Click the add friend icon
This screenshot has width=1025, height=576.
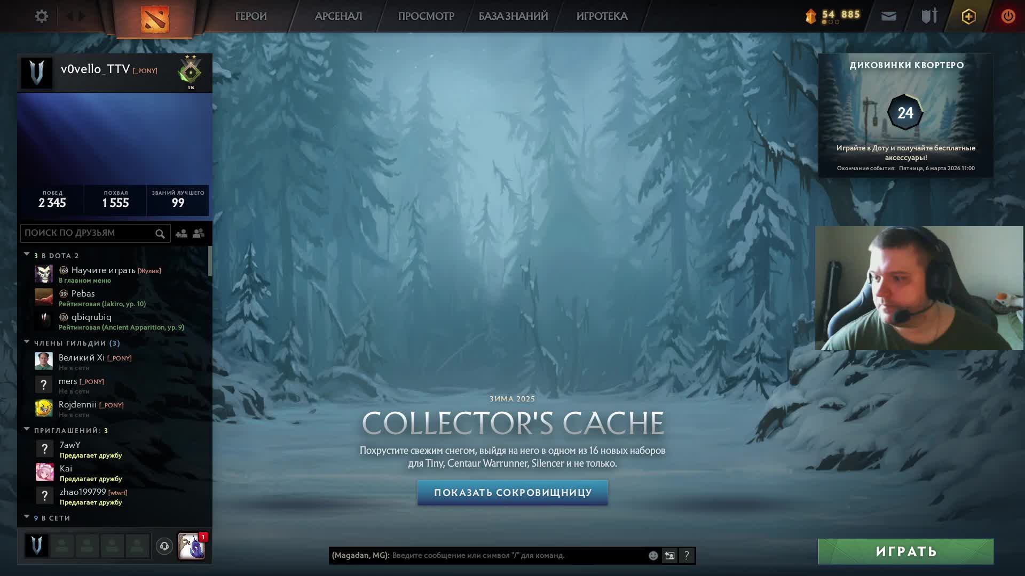coord(182,234)
